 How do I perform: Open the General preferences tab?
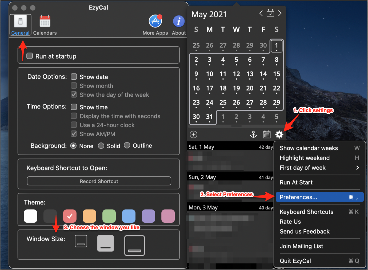point(21,25)
